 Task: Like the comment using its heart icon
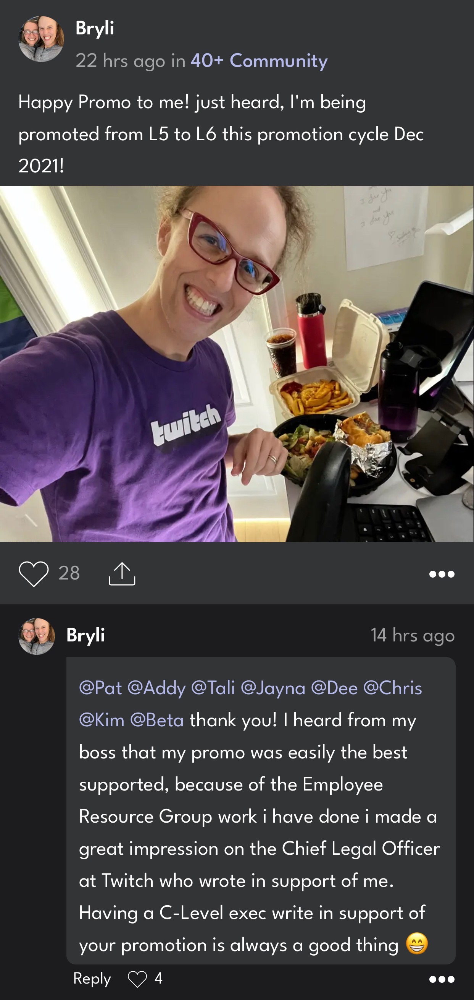pyautogui.click(x=137, y=979)
